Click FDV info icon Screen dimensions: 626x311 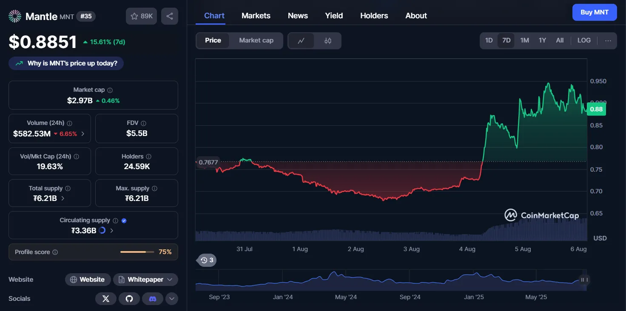(x=144, y=123)
